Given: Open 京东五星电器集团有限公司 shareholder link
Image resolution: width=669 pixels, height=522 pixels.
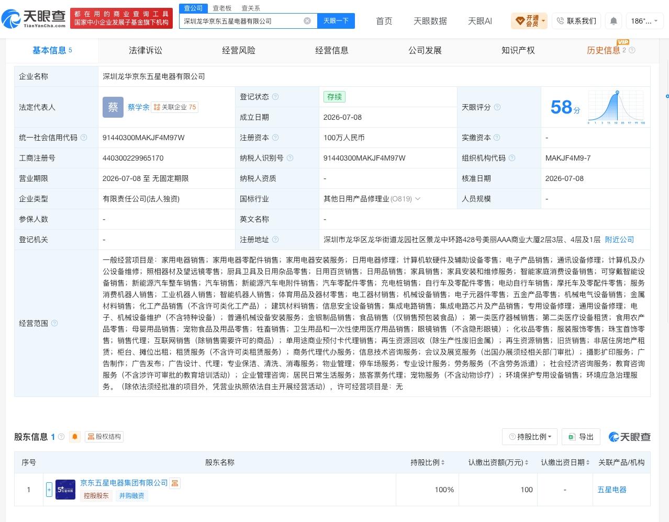Looking at the screenshot, I should [124, 483].
